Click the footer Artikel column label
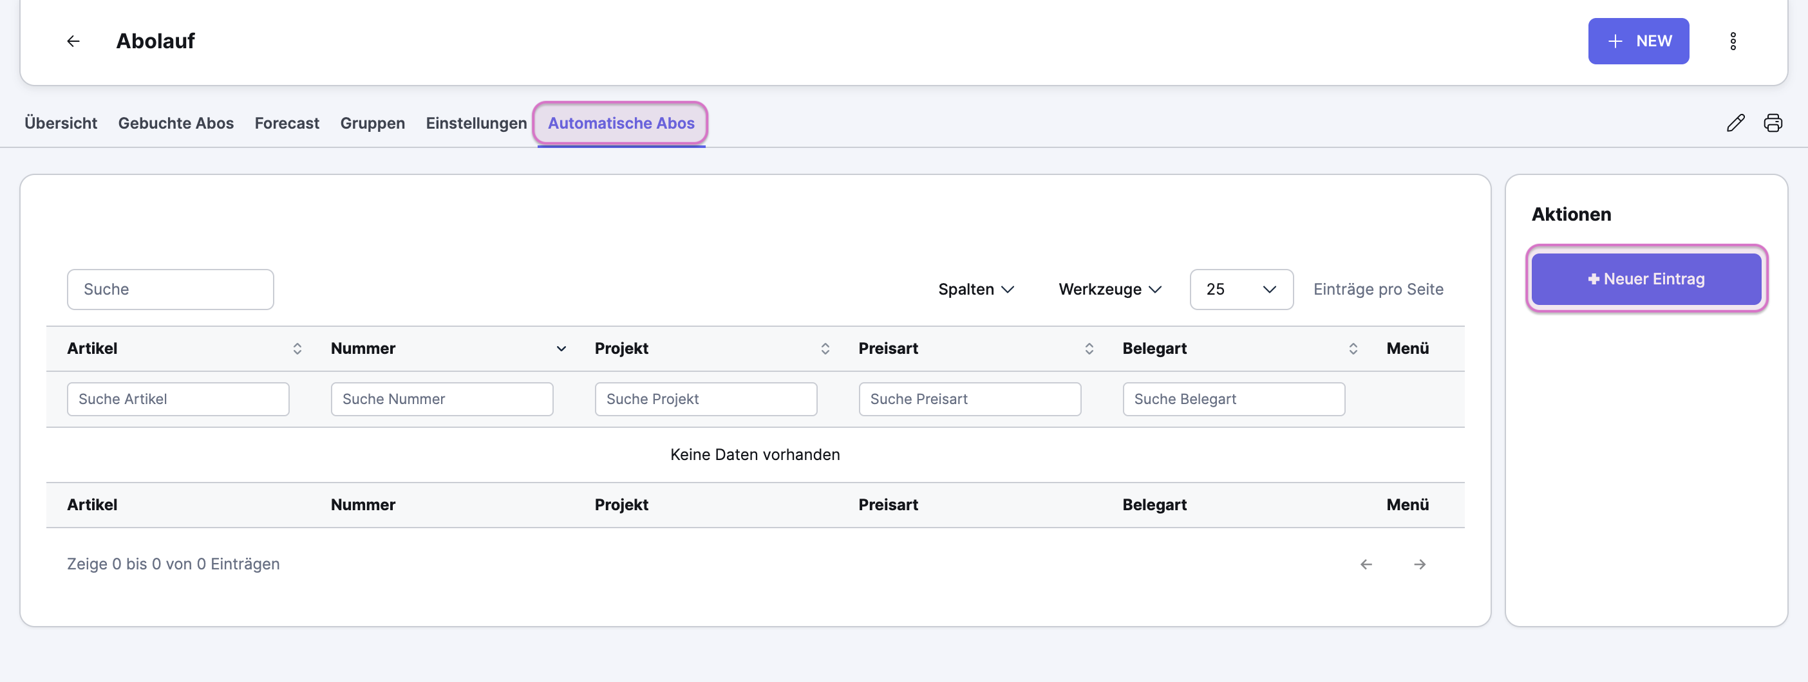 92,505
